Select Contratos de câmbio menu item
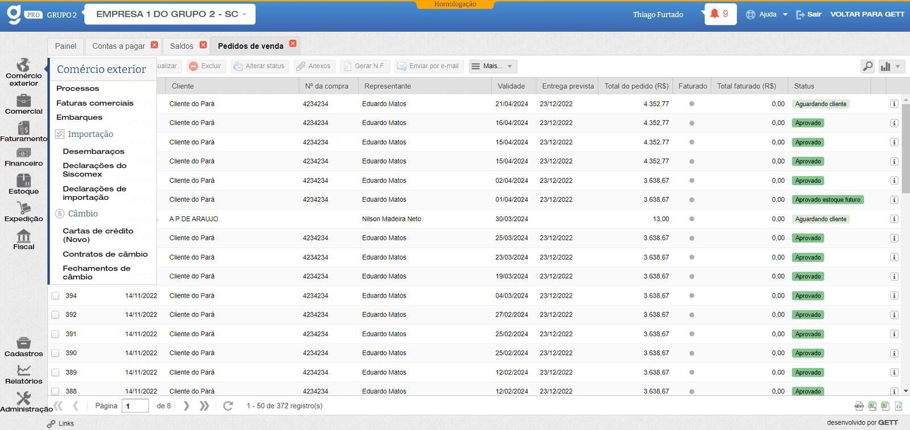 pos(105,254)
